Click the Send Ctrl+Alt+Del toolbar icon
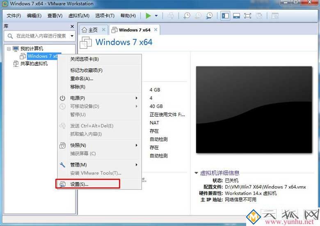 coord(171,16)
